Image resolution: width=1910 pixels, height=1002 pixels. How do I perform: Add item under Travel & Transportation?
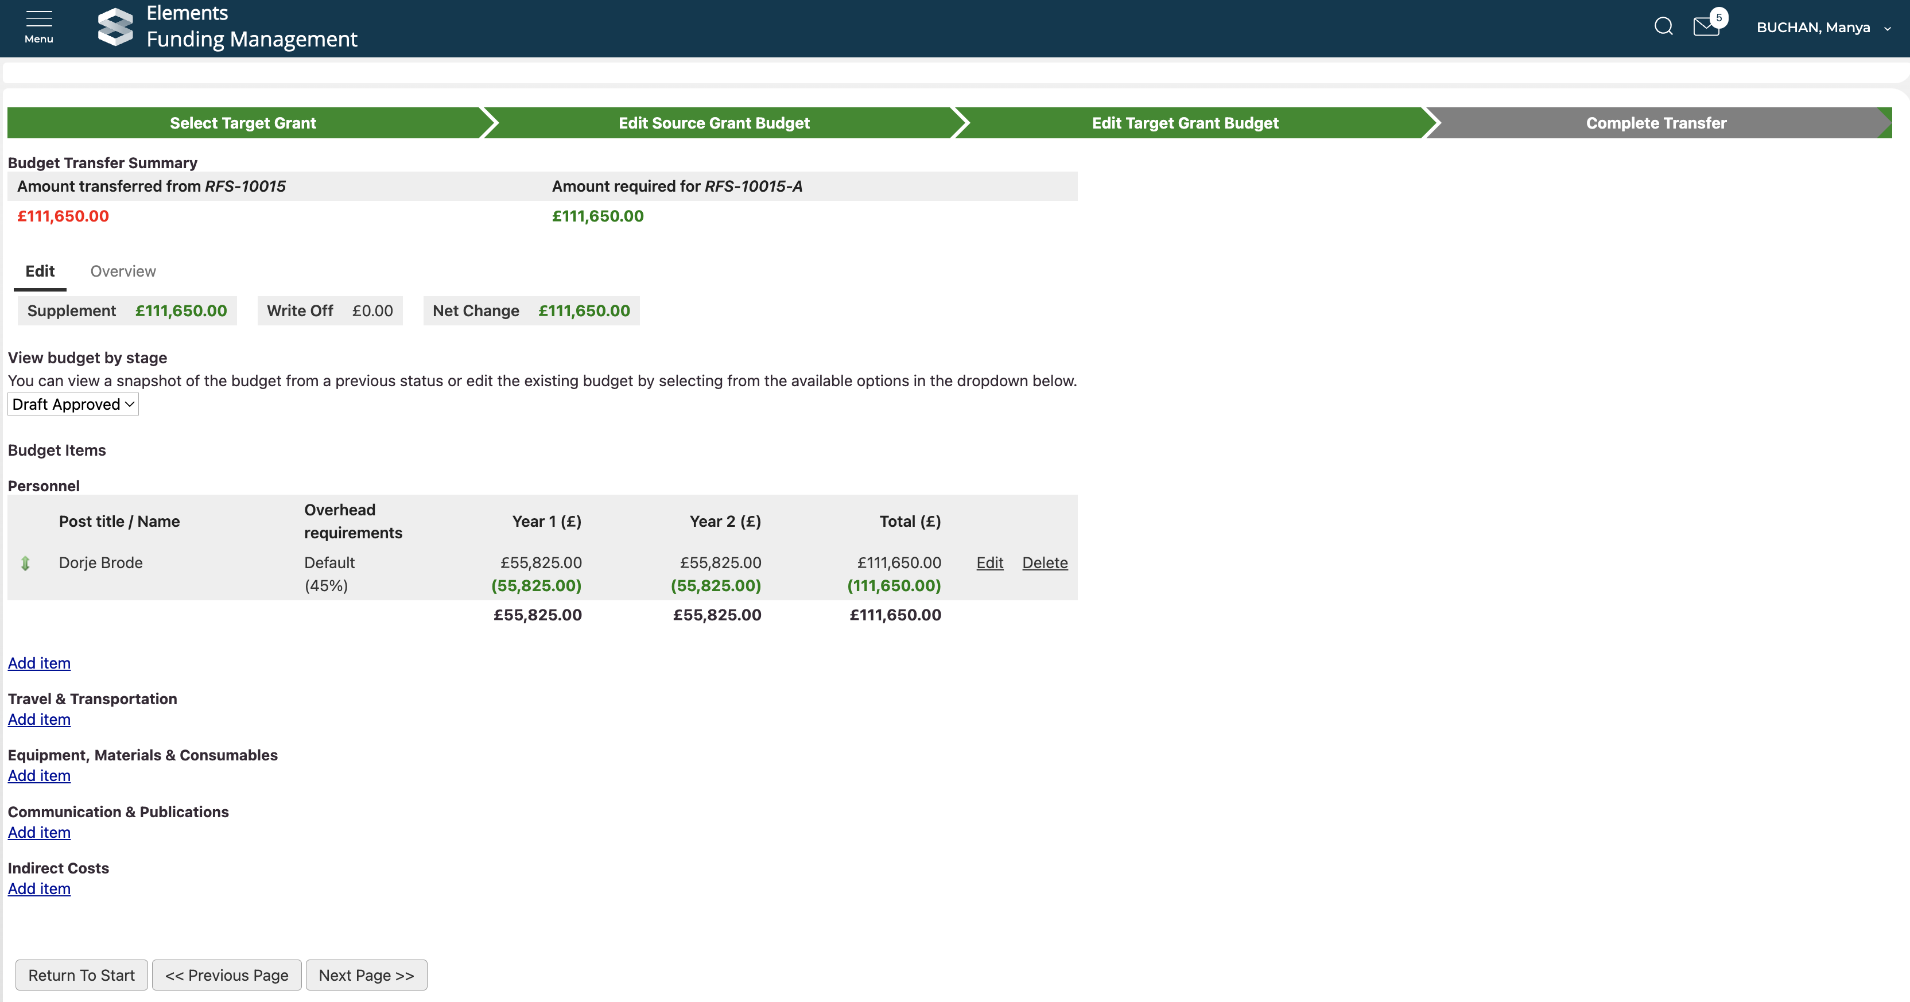click(39, 720)
